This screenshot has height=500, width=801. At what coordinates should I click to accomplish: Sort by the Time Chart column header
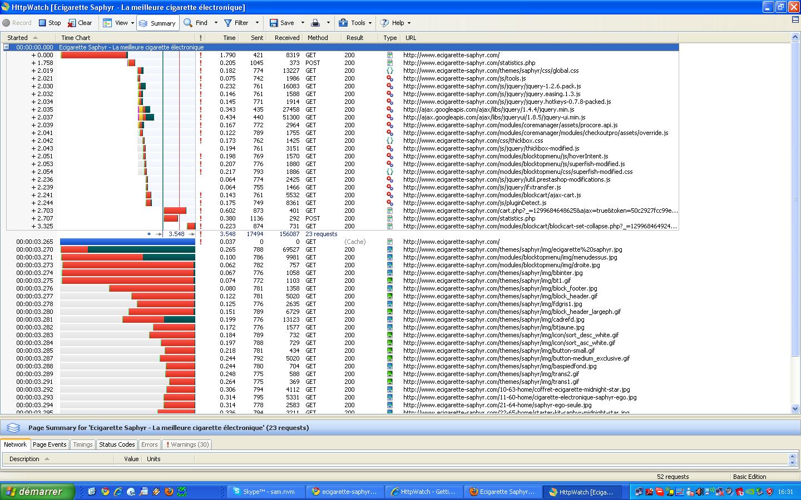(125, 38)
